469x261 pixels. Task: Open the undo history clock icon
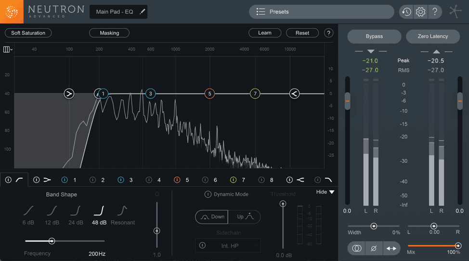(406, 12)
